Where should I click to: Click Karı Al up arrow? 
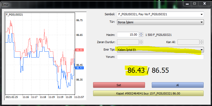click(202, 41)
